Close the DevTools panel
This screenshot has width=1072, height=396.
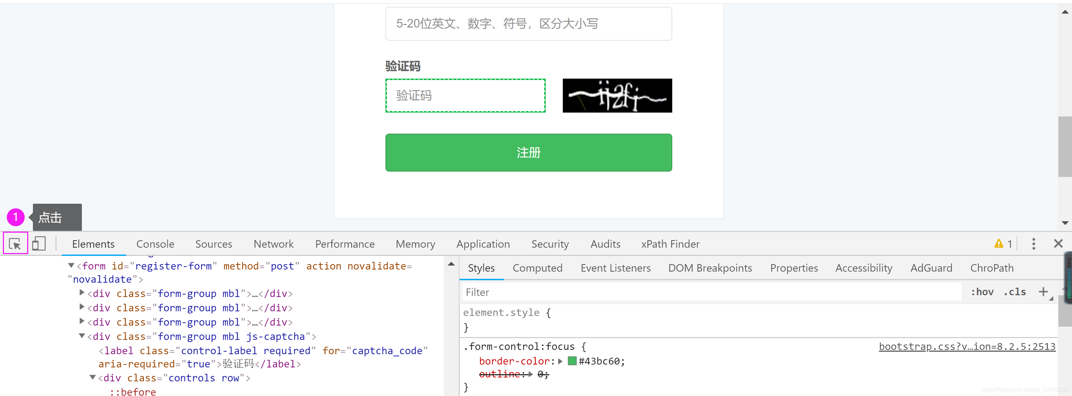[x=1058, y=244]
